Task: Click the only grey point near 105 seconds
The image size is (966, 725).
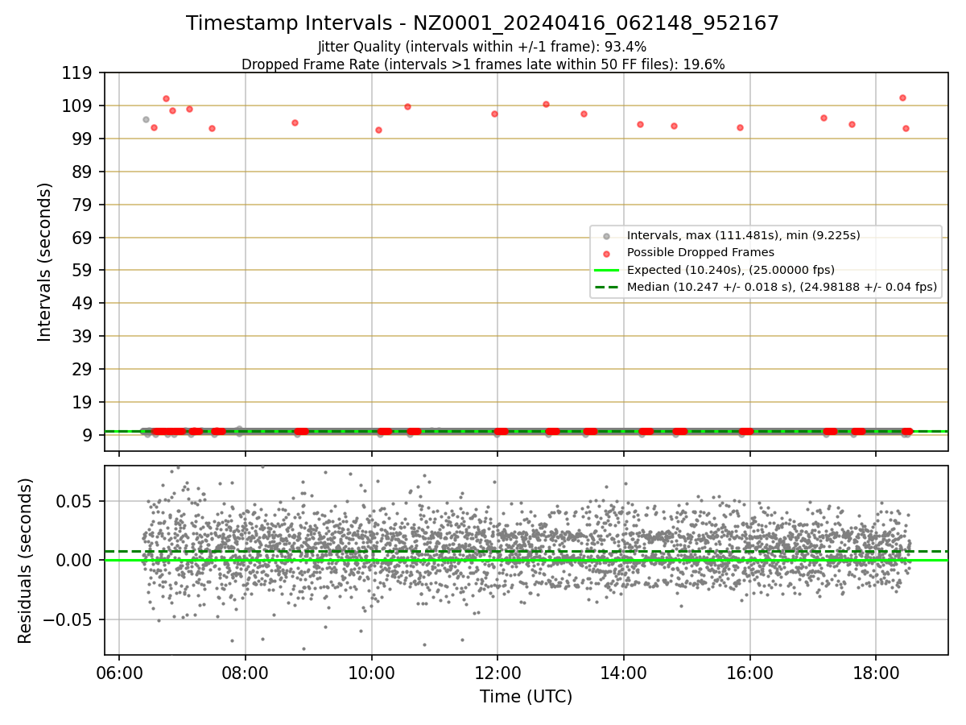Action: pyautogui.click(x=146, y=119)
